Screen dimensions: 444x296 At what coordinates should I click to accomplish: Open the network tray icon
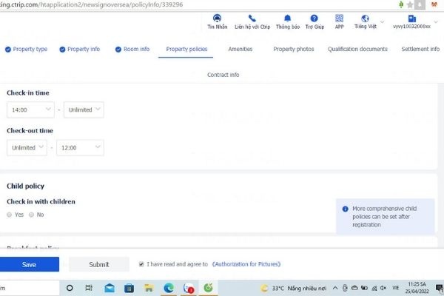pyautogui.click(x=374, y=288)
